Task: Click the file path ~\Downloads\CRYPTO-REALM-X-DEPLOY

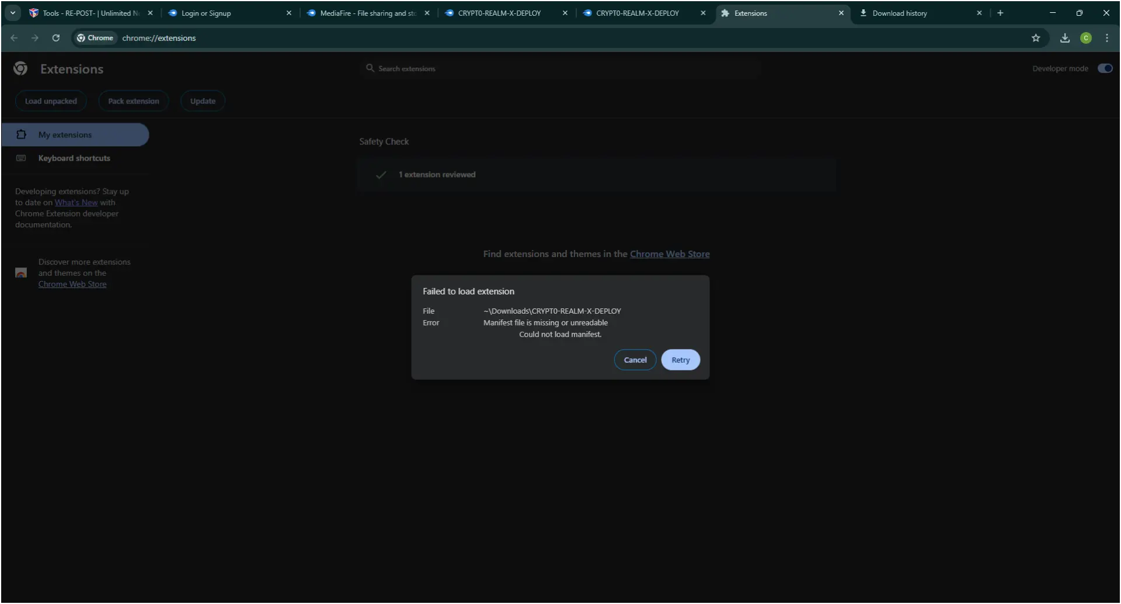Action: click(552, 311)
